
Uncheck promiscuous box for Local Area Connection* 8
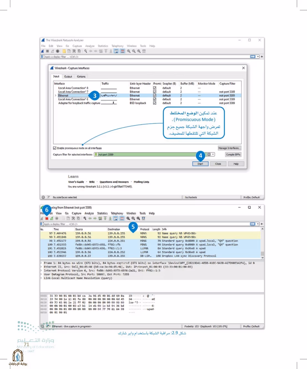(x=155, y=88)
